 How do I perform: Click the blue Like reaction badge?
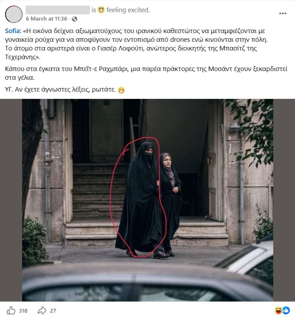[286, 311]
